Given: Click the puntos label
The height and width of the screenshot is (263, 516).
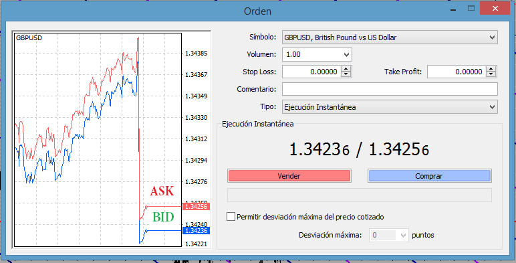Looking at the screenshot, I should click(423, 236).
